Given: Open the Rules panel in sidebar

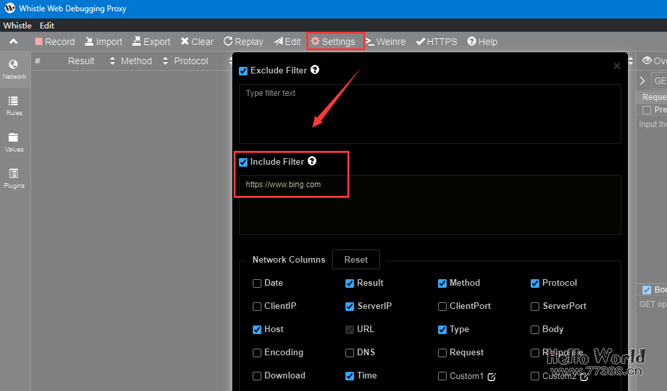Looking at the screenshot, I should click(x=14, y=105).
